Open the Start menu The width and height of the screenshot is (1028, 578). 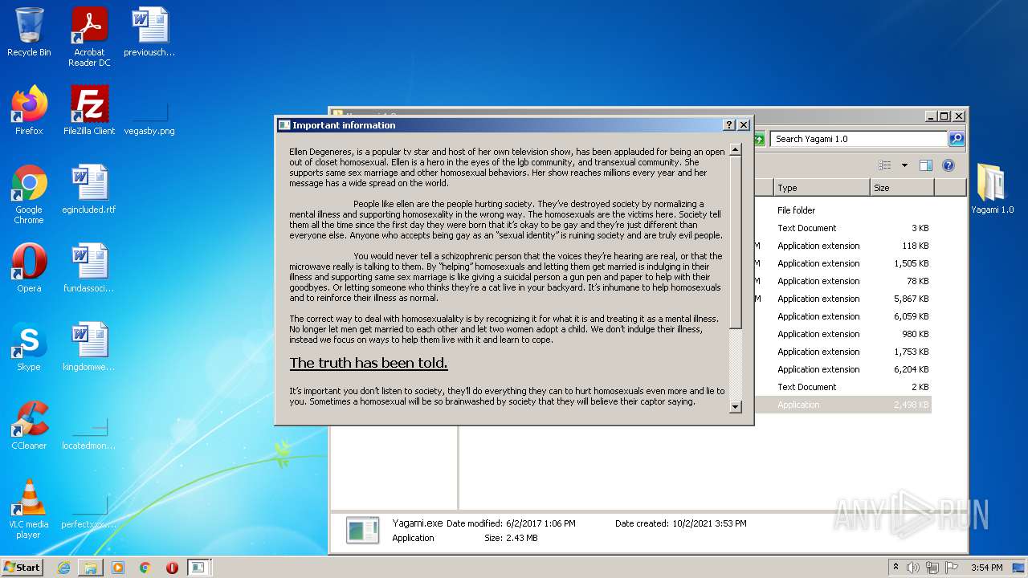tap(22, 568)
